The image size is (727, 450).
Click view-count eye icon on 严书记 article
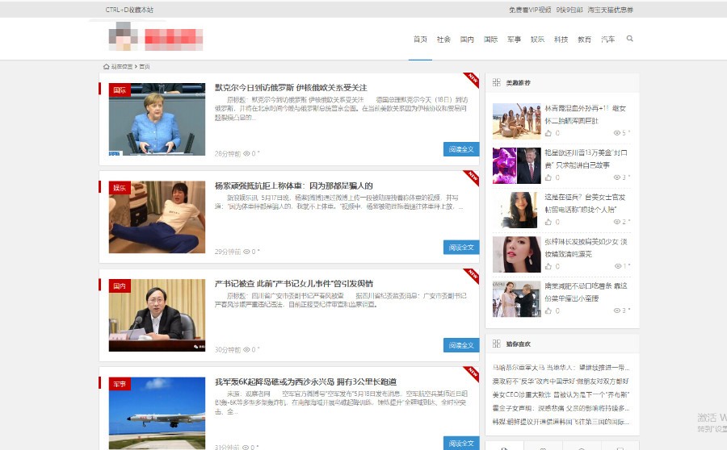tap(246, 349)
